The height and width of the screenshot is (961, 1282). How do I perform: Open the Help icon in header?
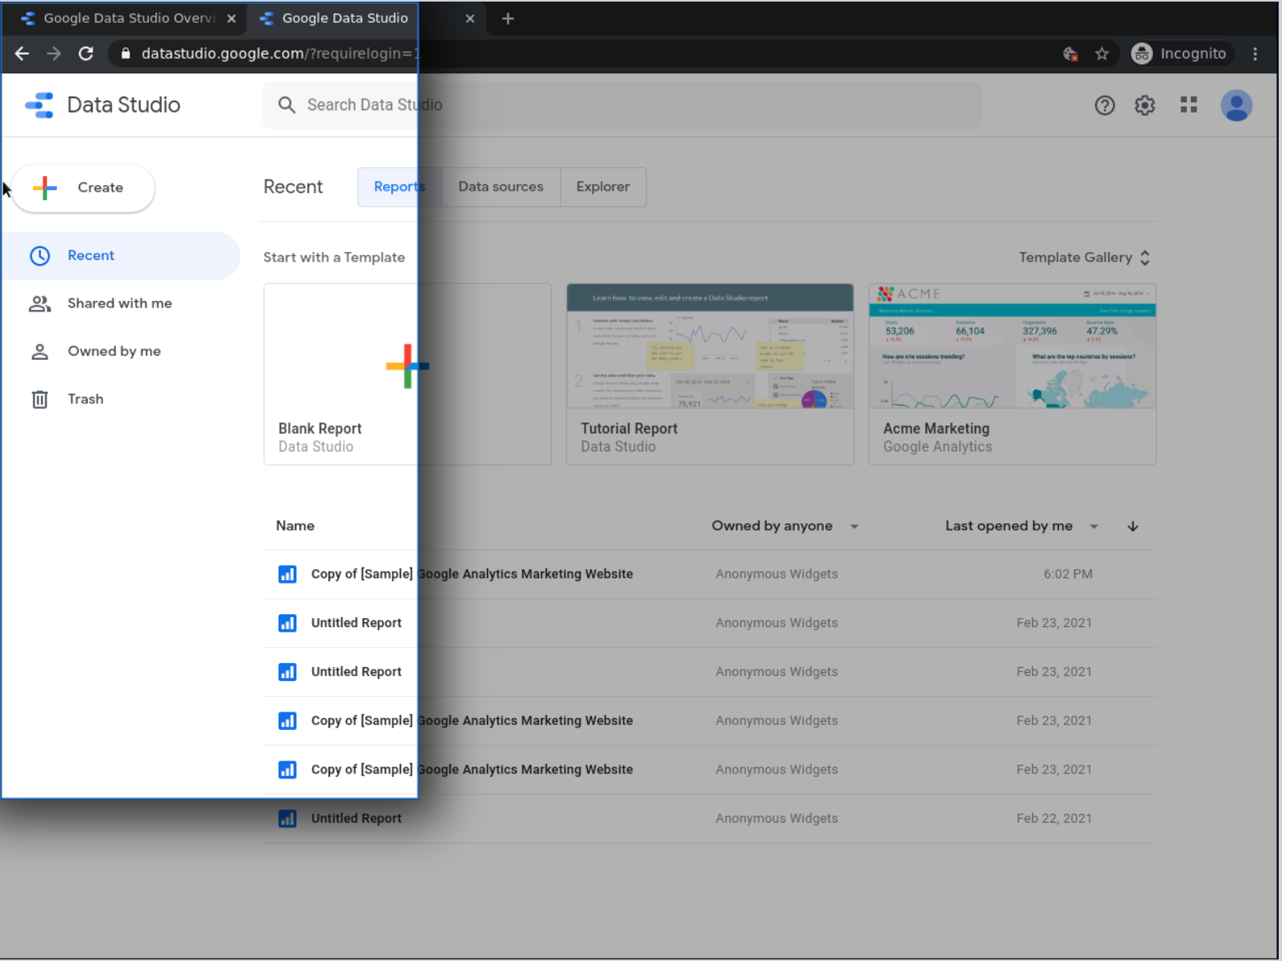pos(1105,105)
